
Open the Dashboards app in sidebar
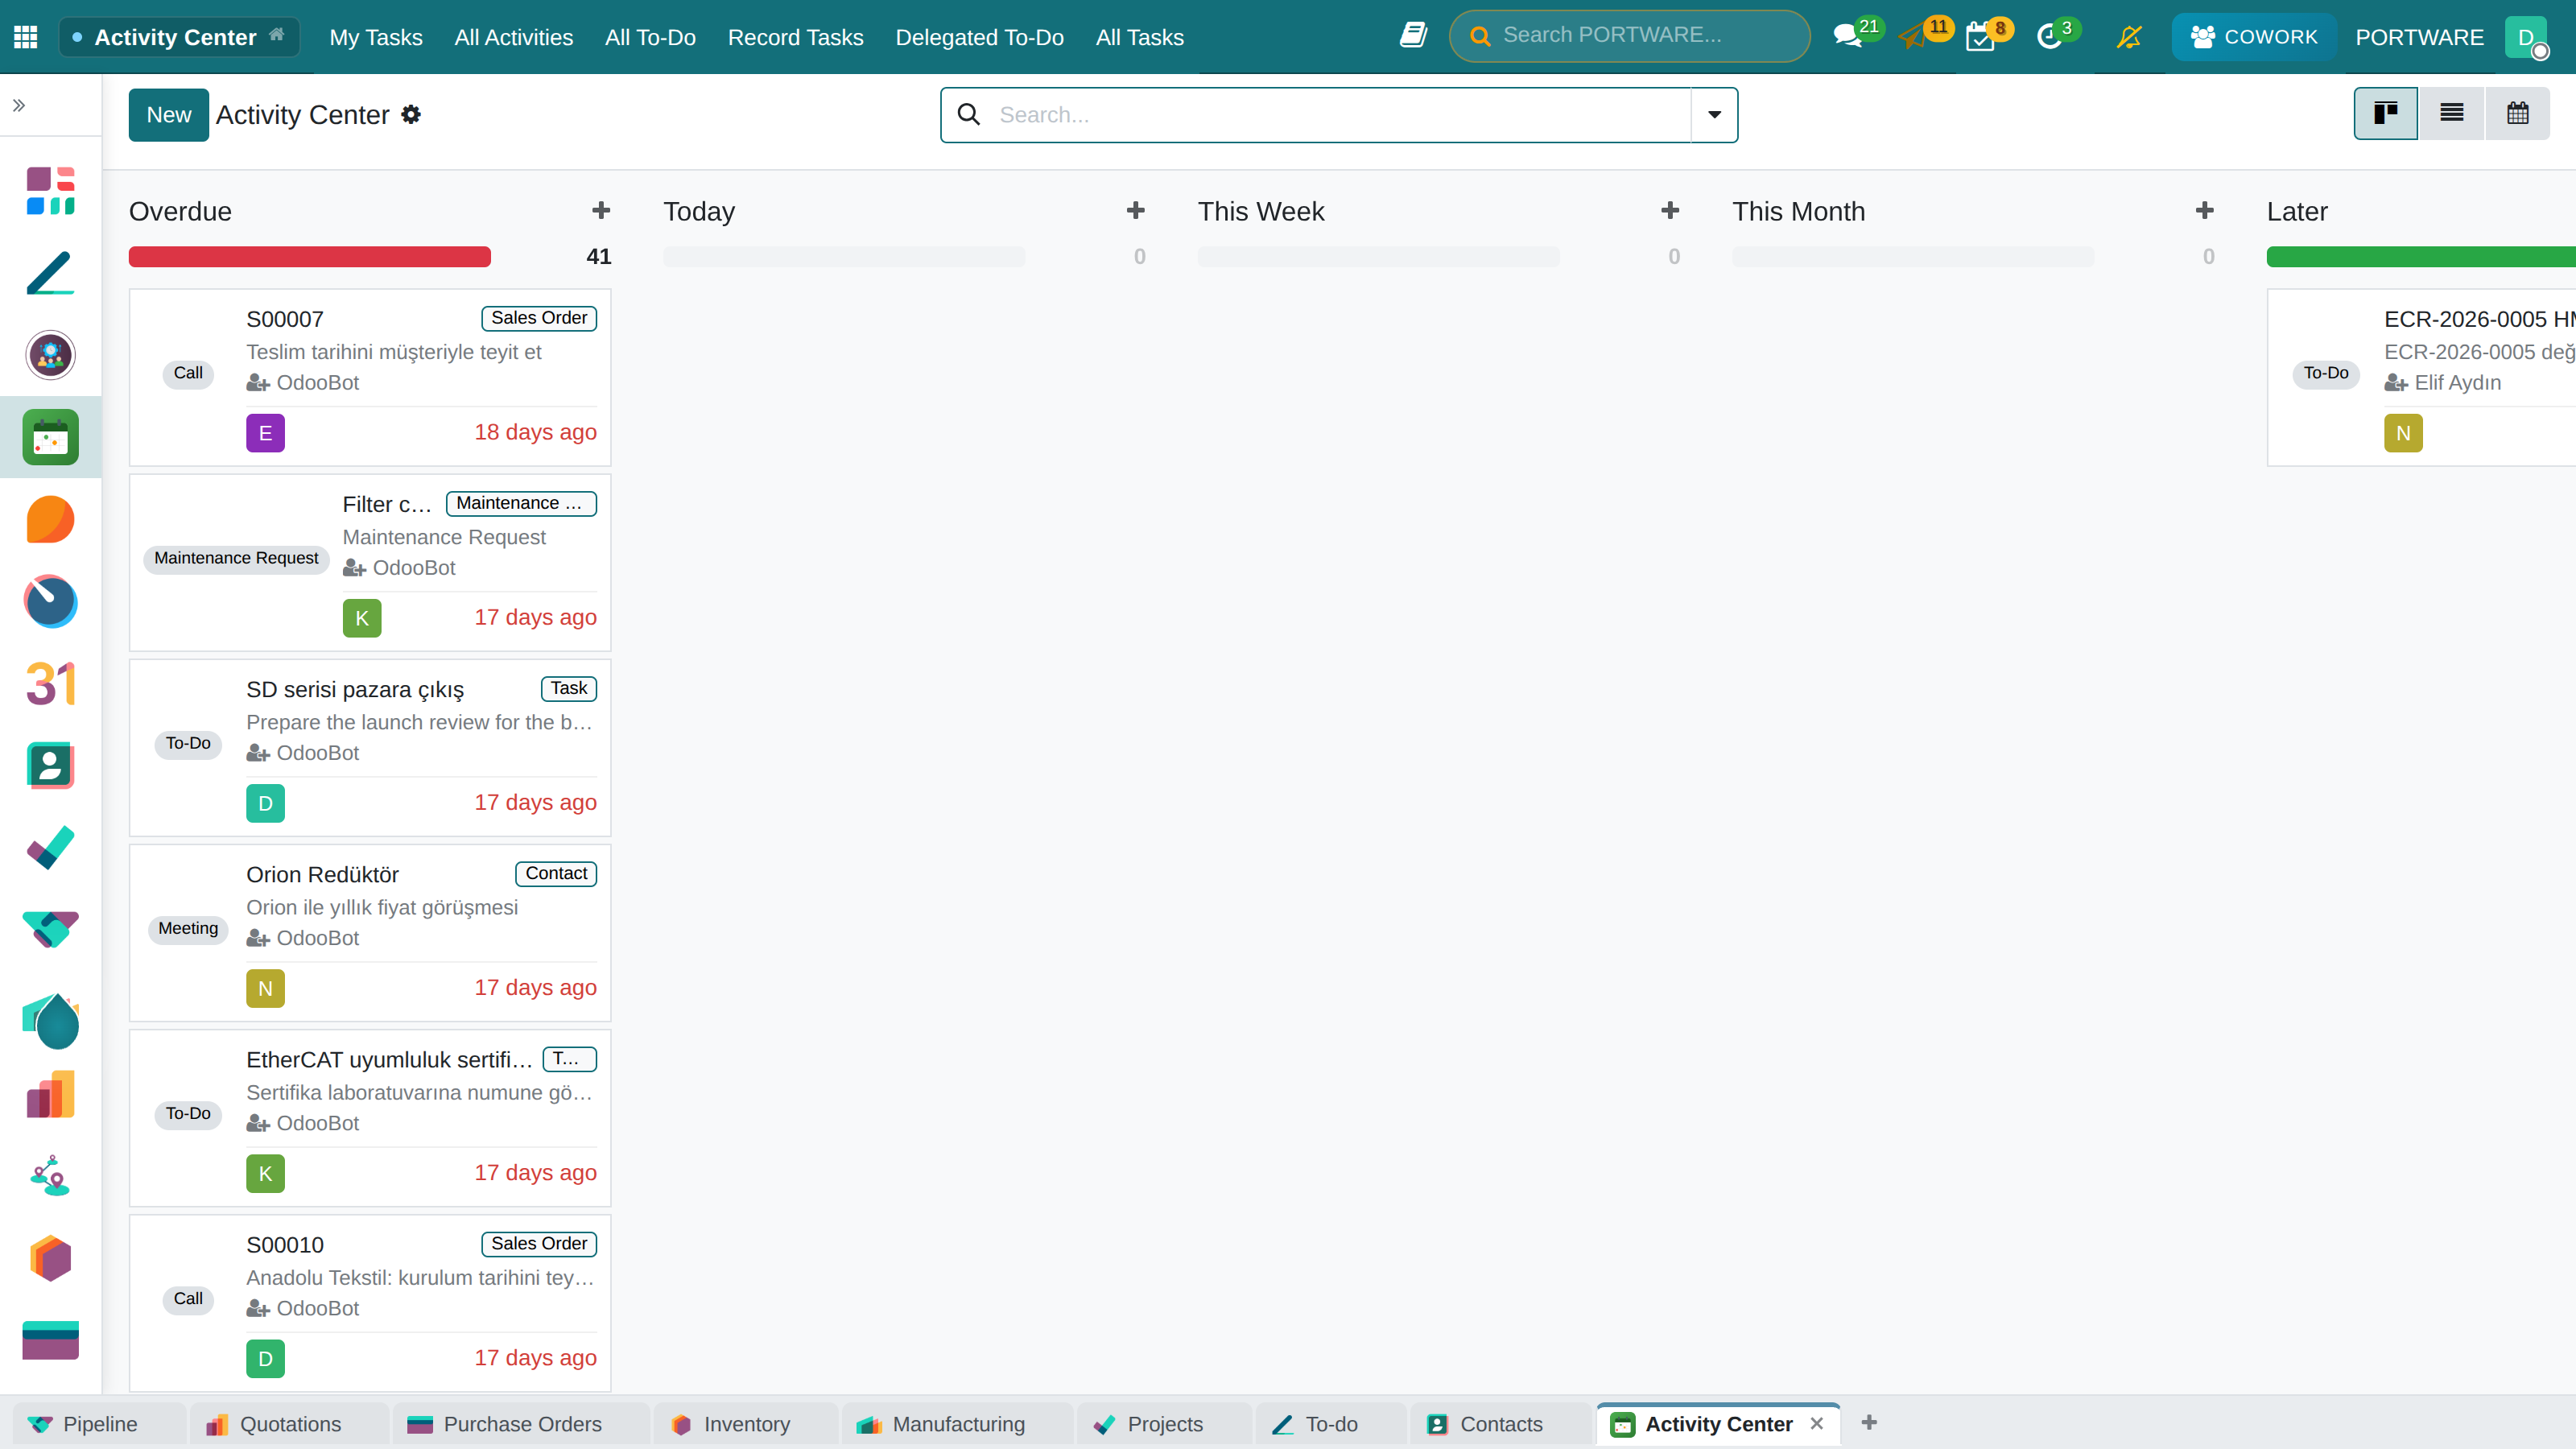point(51,191)
